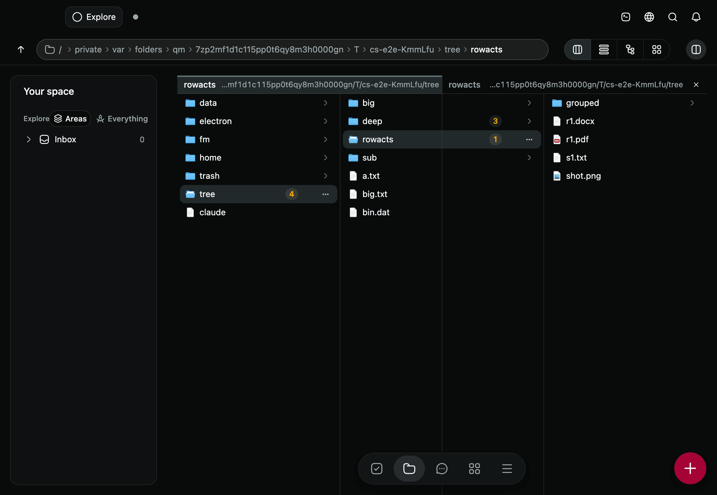Select the electron folder
This screenshot has height=495, width=717.
coord(258,121)
